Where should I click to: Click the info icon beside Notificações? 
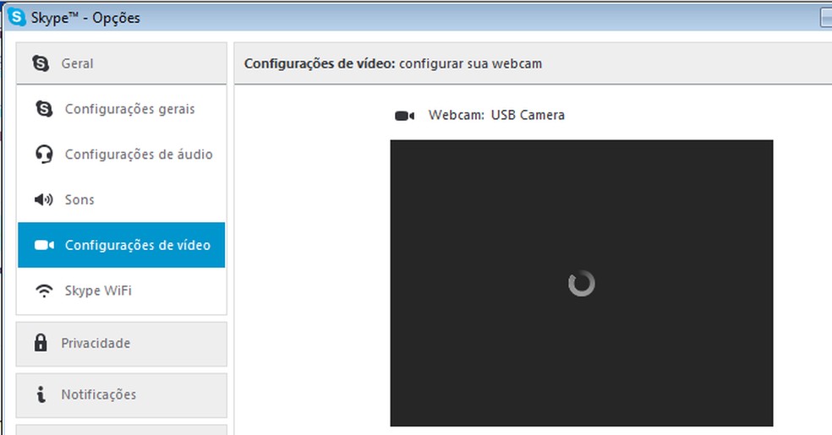(41, 394)
